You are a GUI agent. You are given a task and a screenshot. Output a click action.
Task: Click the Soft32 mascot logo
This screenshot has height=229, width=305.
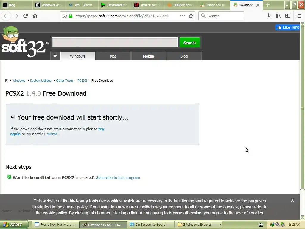coord(24,42)
